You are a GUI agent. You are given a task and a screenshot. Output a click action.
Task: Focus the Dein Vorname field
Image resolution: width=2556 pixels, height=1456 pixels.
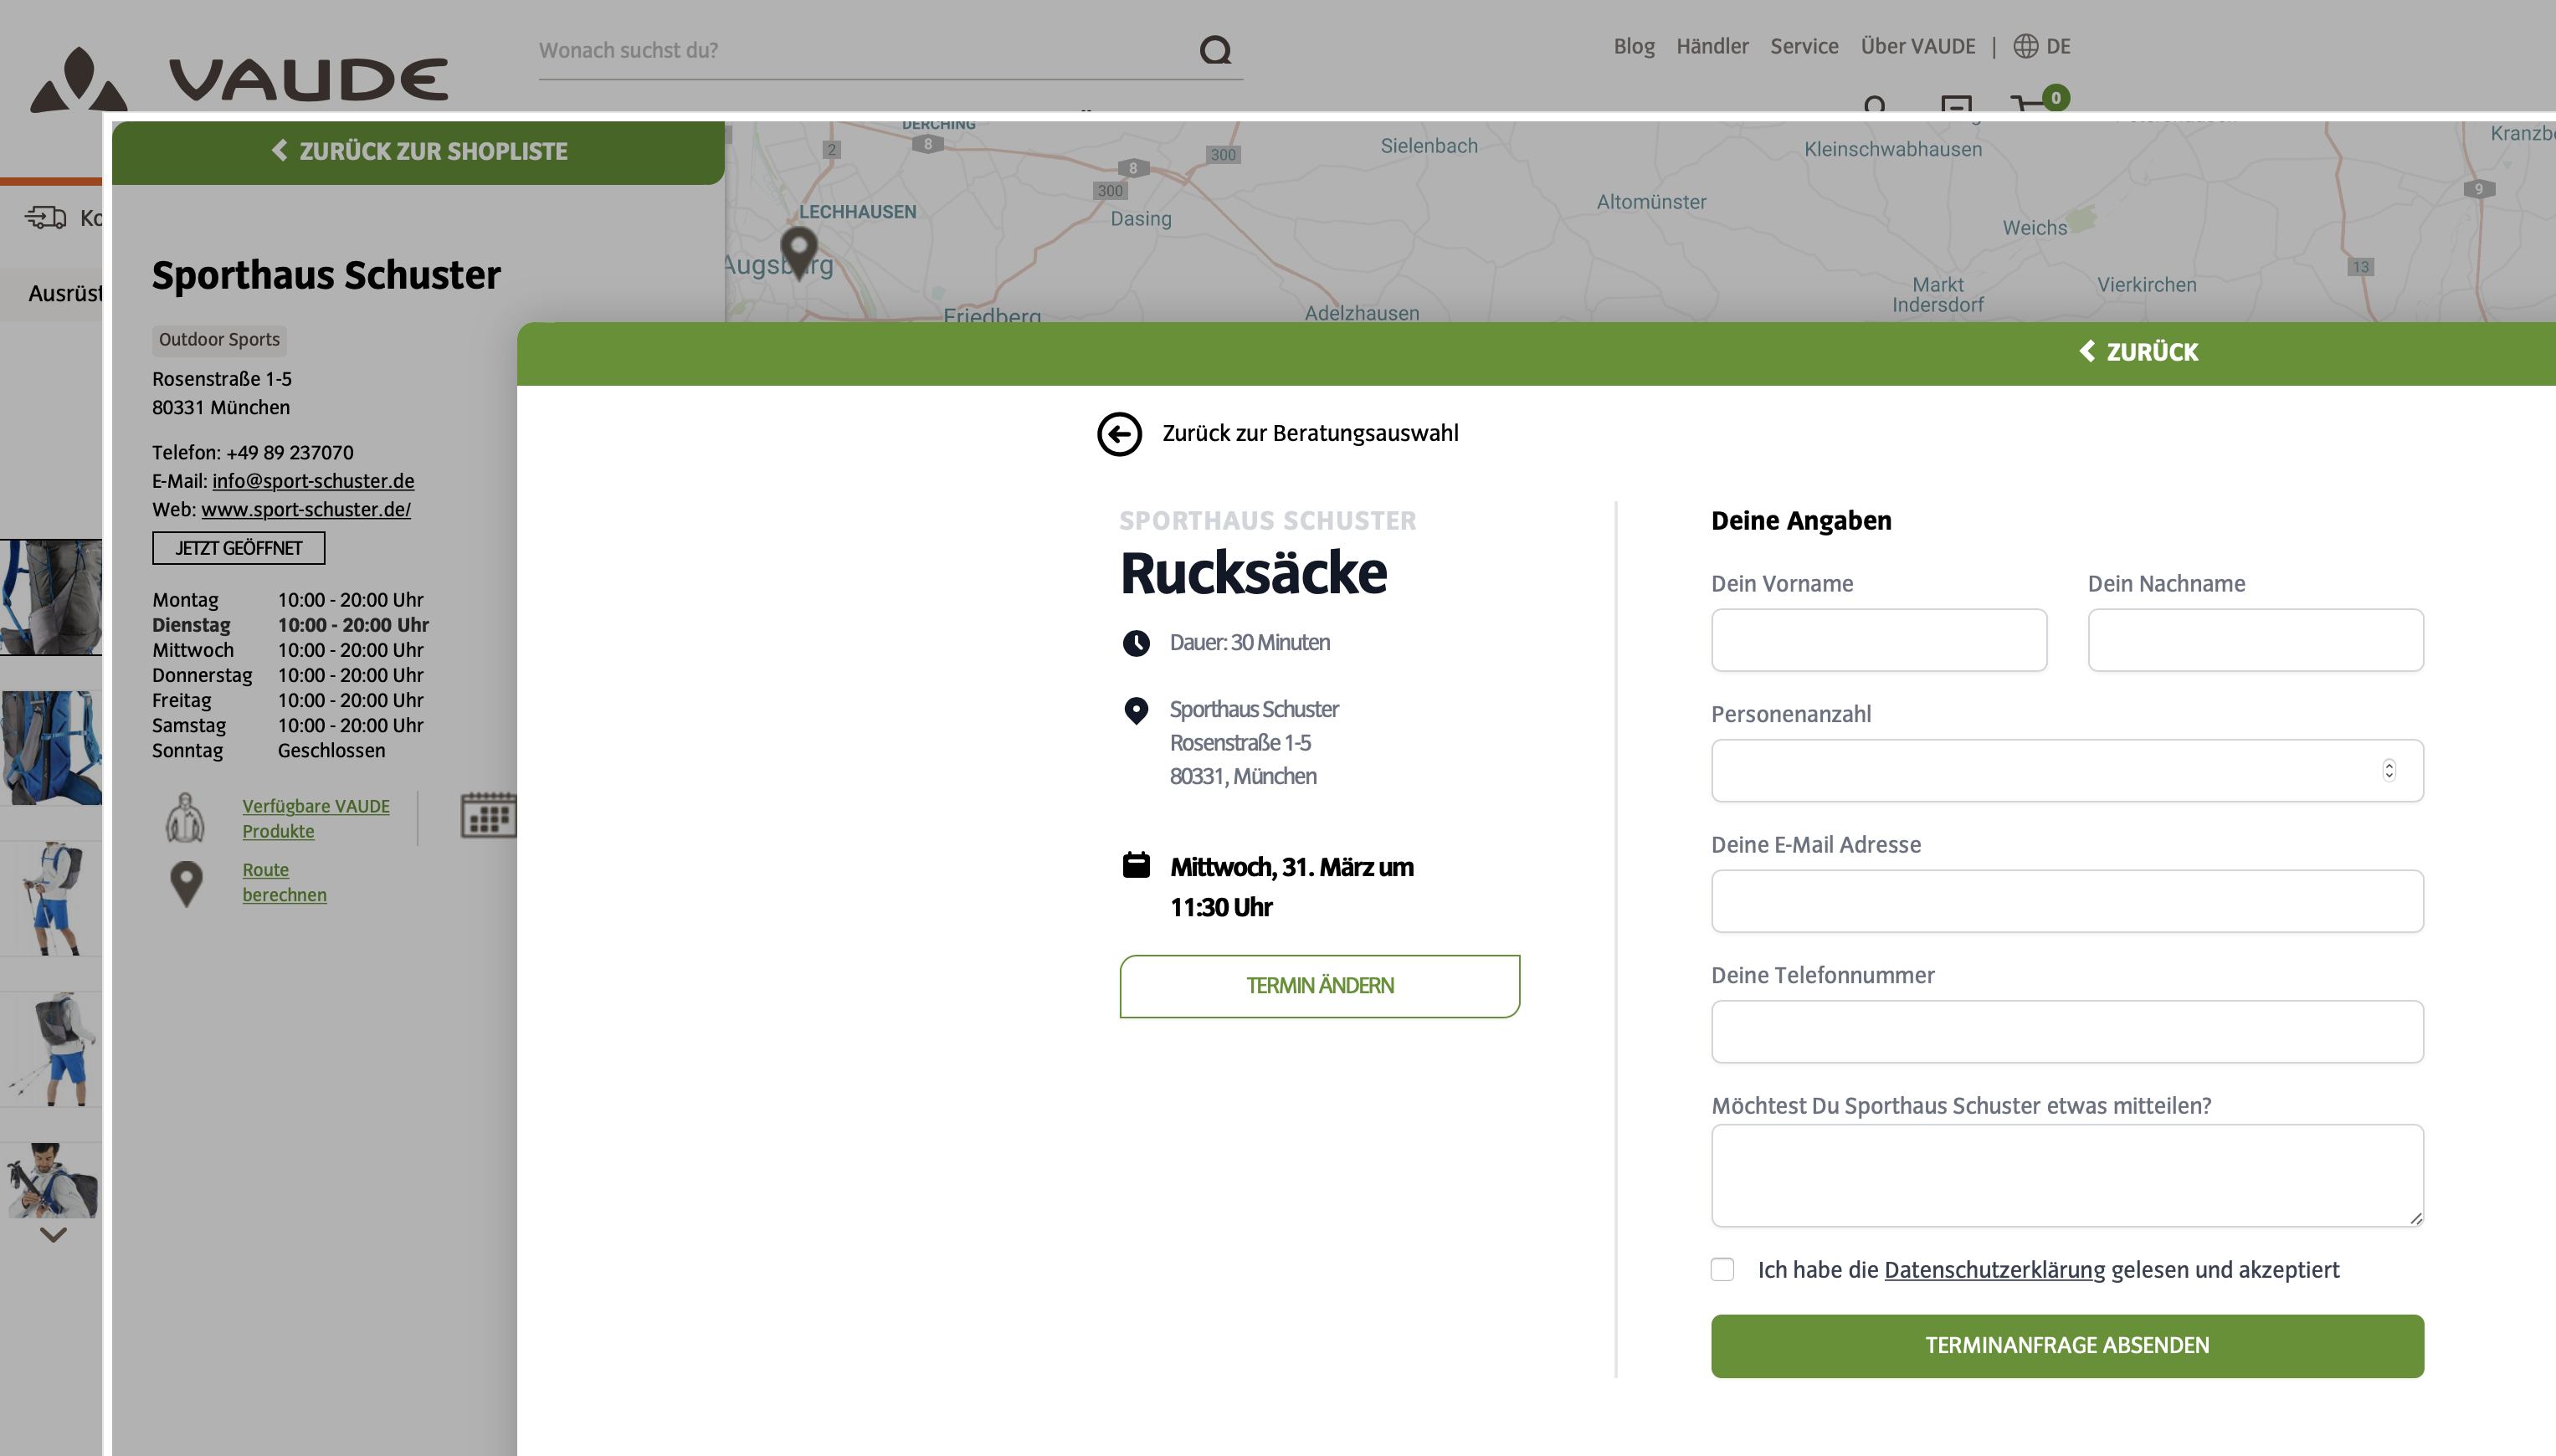pyautogui.click(x=1879, y=640)
